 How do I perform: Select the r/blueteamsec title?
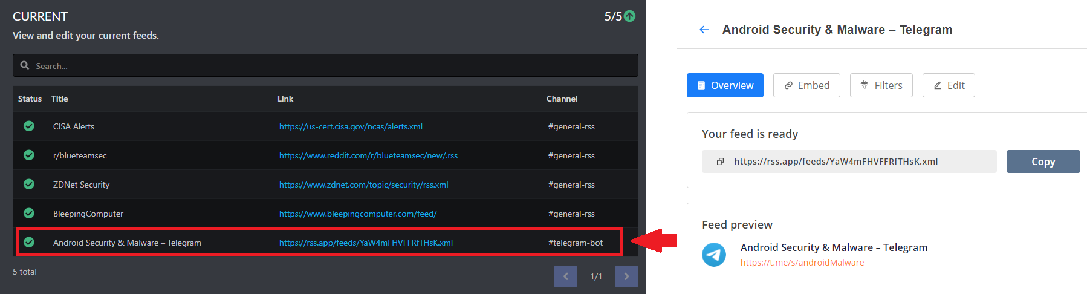[80, 155]
